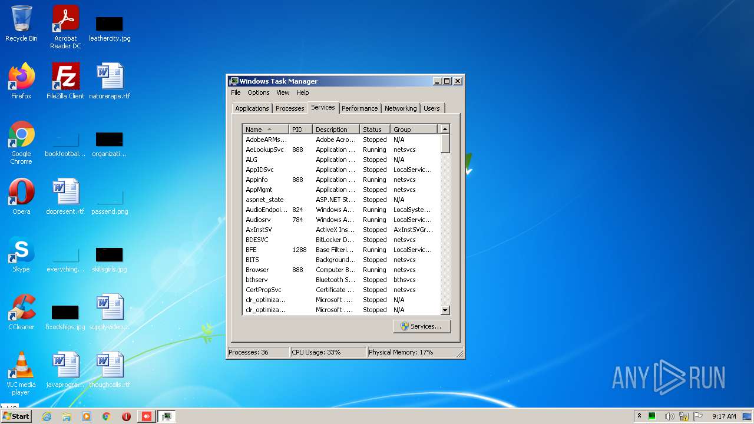Open VLC media player shortcut
754x424 pixels.
pyautogui.click(x=21, y=373)
